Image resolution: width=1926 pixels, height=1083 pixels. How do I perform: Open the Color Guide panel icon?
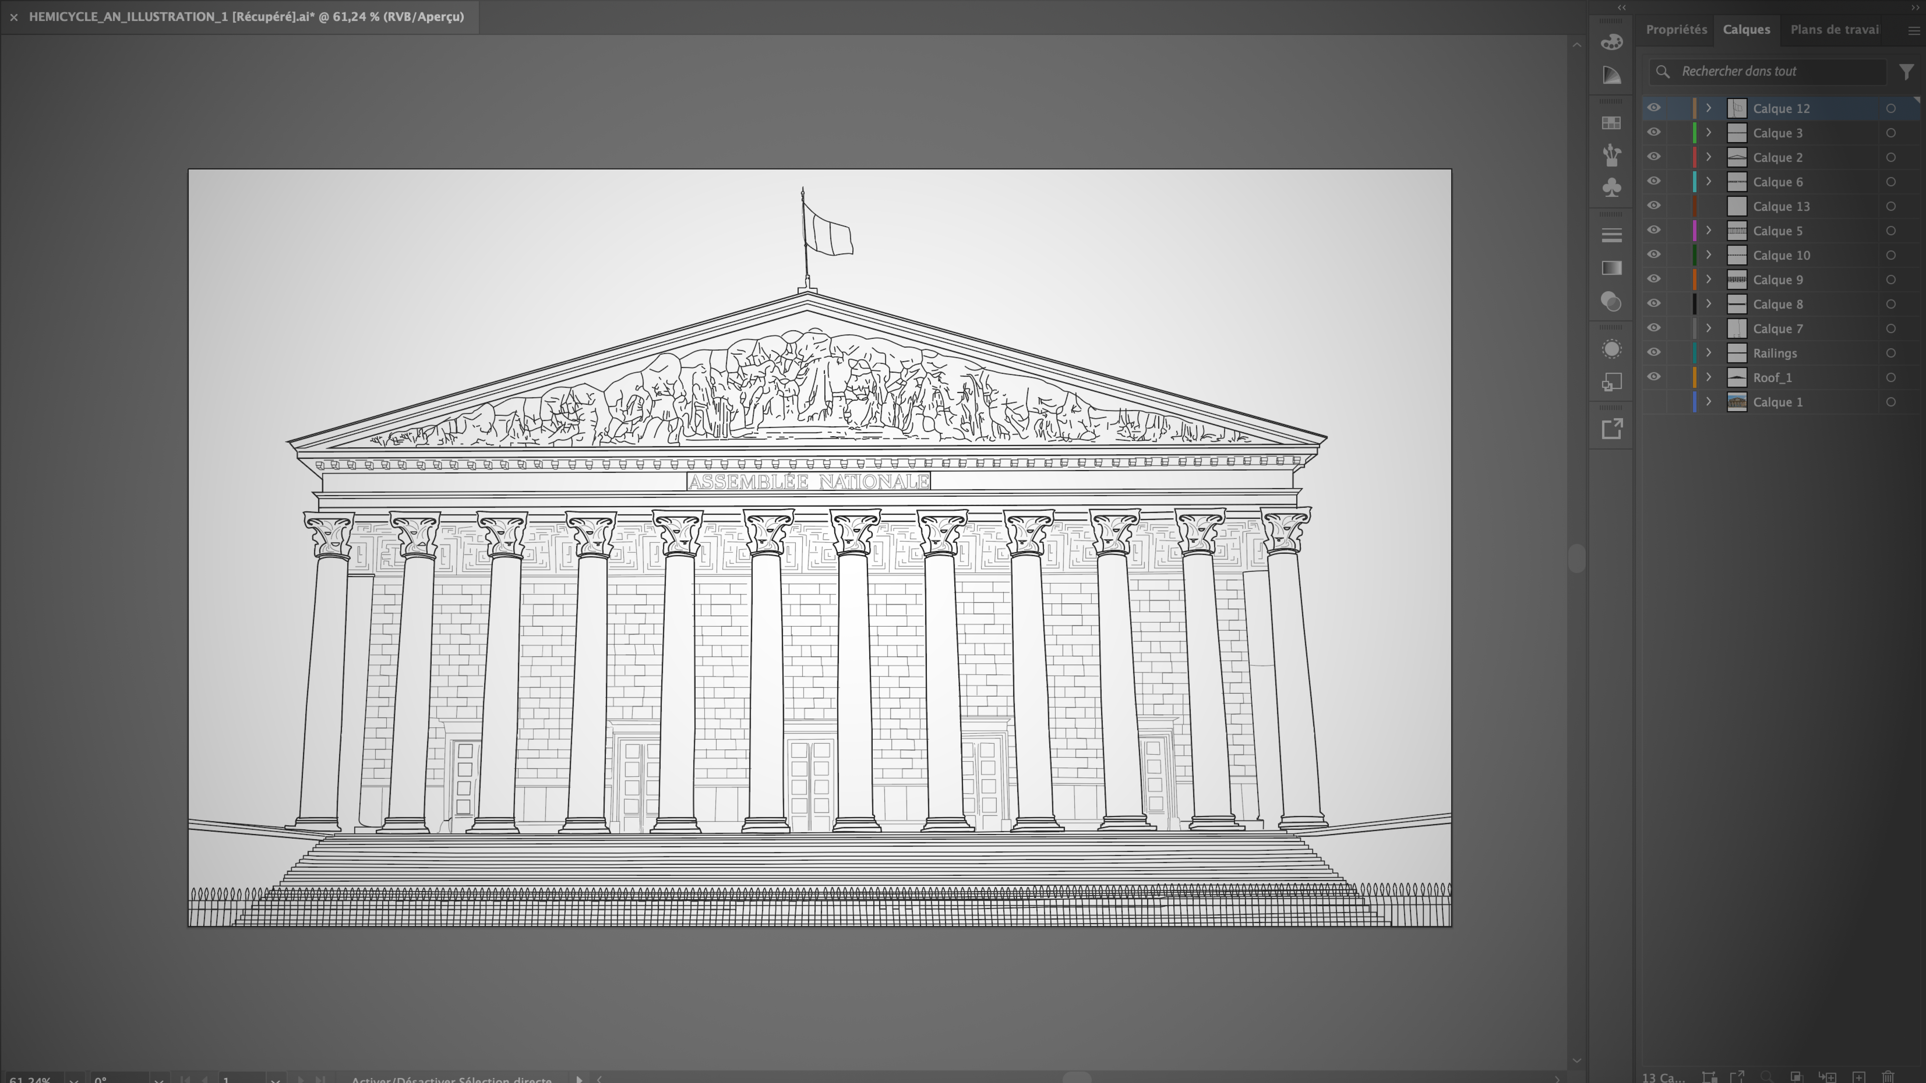(1611, 76)
